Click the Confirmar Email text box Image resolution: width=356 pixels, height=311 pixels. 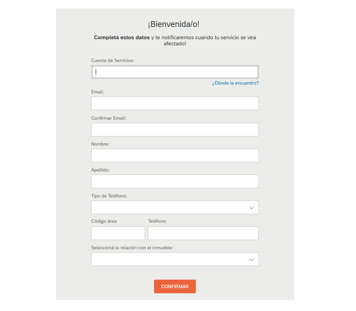[x=175, y=130]
